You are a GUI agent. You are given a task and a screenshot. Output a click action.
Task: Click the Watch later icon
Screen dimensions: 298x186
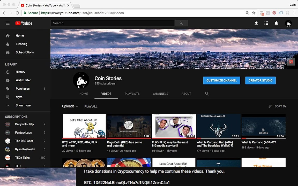click(x=8, y=80)
